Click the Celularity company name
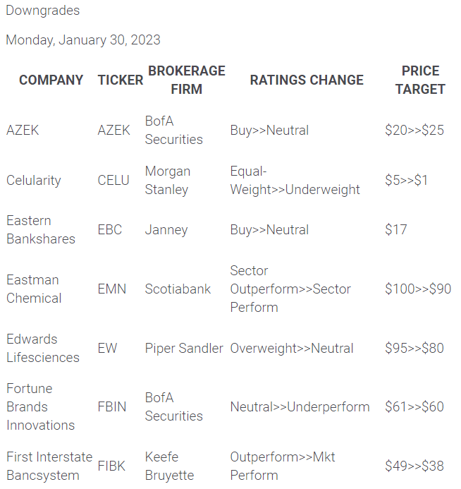This screenshot has height=489, width=461. [34, 180]
